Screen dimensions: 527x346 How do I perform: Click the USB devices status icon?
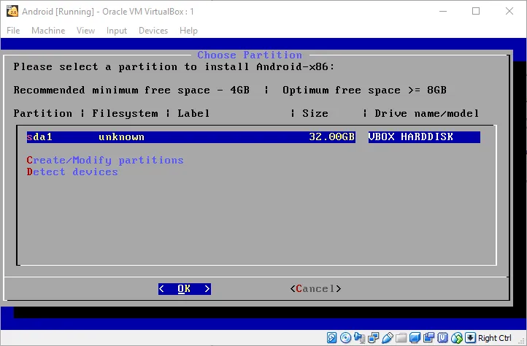click(x=387, y=338)
